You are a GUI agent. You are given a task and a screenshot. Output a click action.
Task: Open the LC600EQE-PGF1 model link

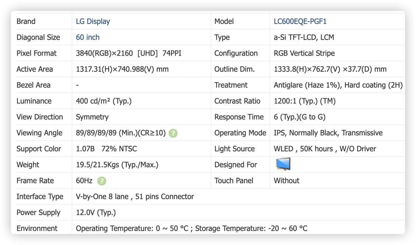(300, 21)
